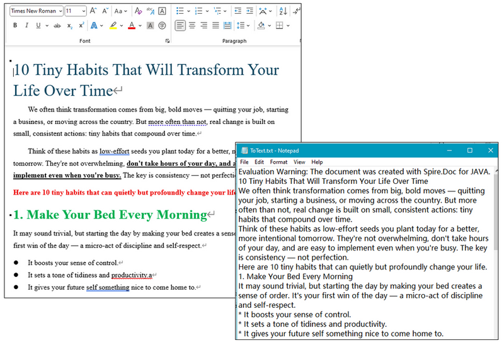
Task: Click the red sentence 'Here are 10 tiny habits' in Word
Action: click(124, 193)
